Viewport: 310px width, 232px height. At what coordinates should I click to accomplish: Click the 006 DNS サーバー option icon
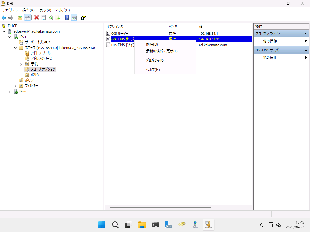[108, 39]
